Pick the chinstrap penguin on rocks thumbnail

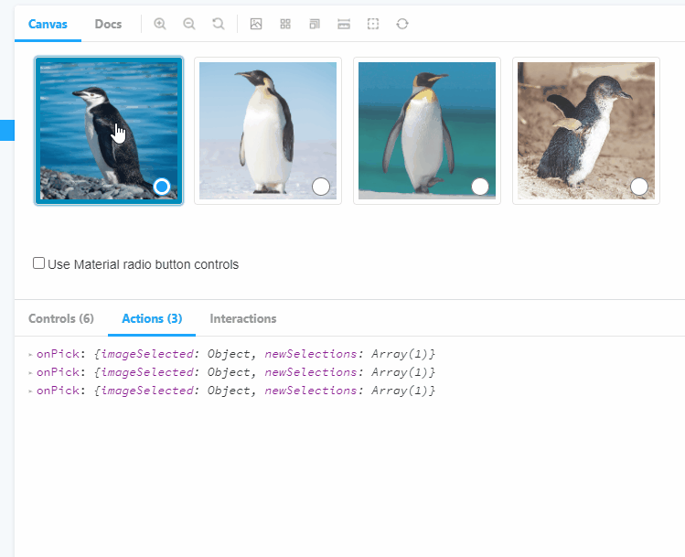(x=109, y=131)
